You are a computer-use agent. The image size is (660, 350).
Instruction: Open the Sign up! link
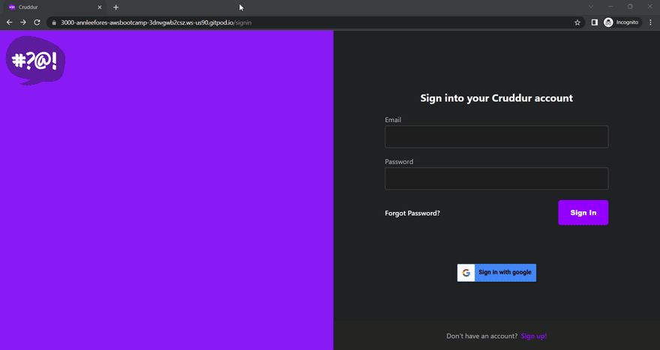click(x=534, y=336)
